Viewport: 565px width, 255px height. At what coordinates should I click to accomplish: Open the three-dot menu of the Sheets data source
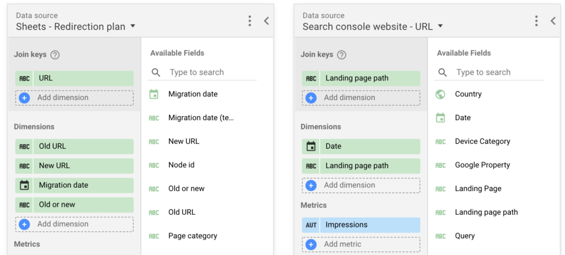pos(250,21)
